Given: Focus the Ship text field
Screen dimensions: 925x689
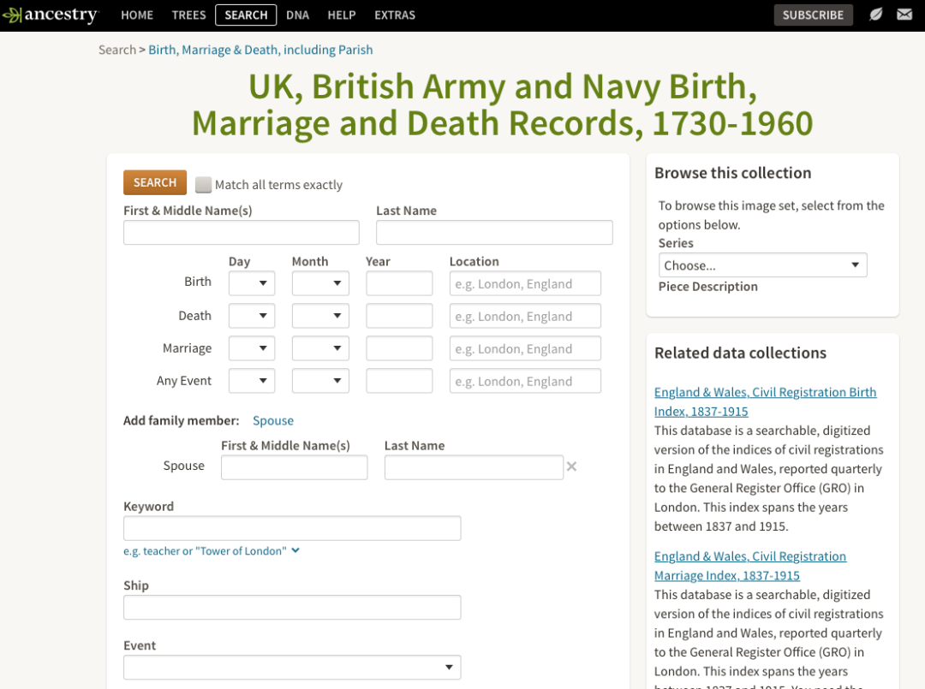Looking at the screenshot, I should [292, 608].
